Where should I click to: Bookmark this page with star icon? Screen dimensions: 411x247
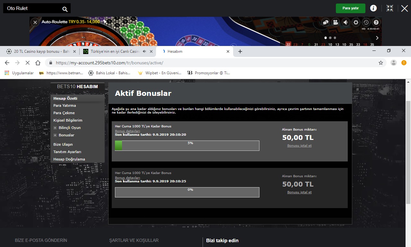click(381, 63)
